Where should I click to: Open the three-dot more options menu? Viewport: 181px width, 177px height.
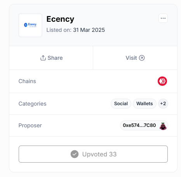[x=163, y=18]
